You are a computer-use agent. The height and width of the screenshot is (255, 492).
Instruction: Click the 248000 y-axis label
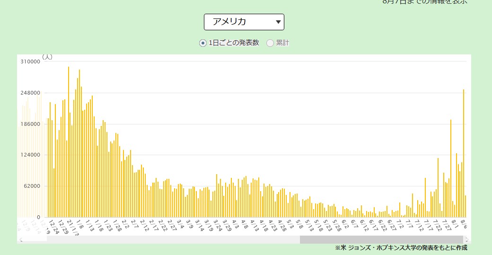pyautogui.click(x=30, y=93)
